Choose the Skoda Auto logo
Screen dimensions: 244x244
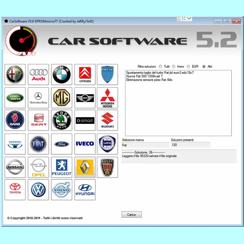[62, 120]
